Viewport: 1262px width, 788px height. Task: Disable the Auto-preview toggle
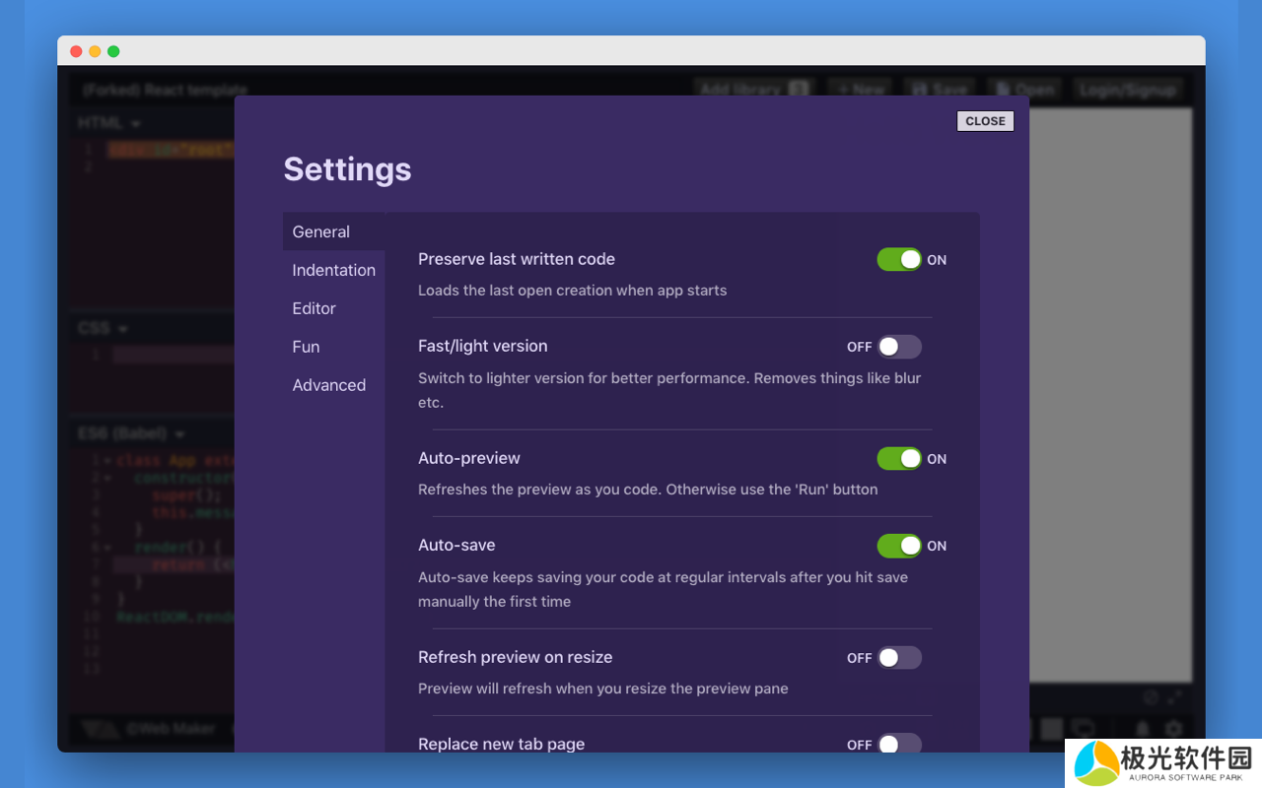[898, 459]
